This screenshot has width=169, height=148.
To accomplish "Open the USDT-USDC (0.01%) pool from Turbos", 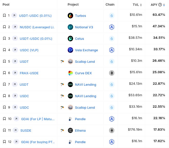I will 35,16.
